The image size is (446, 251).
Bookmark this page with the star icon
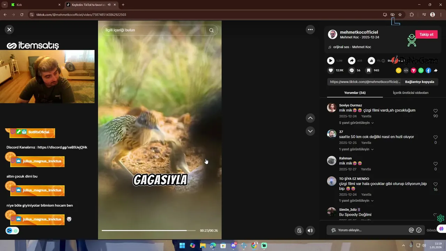coord(400,15)
